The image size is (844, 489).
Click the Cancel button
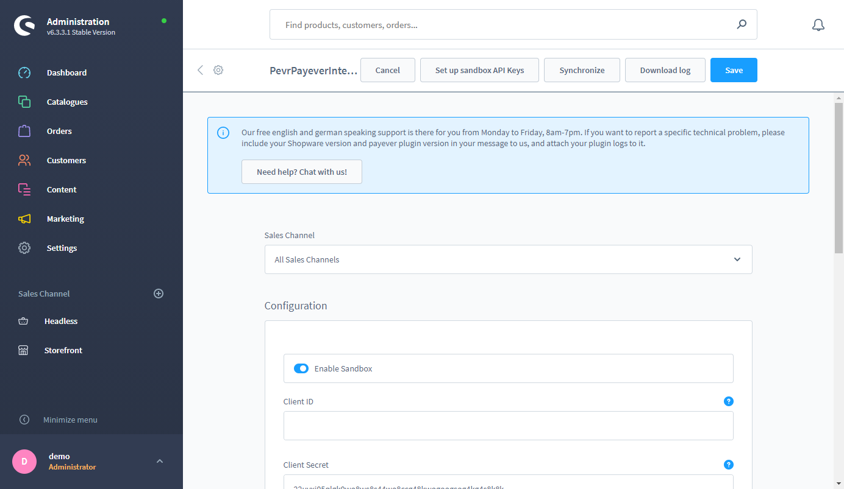(388, 70)
